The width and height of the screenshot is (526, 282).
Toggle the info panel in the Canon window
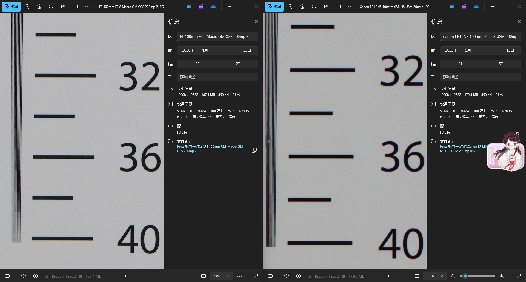pyautogui.click(x=299, y=276)
